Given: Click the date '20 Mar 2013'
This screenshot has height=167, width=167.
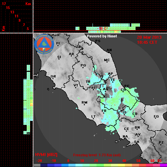Looking at the screenshot, I should point(149,37).
